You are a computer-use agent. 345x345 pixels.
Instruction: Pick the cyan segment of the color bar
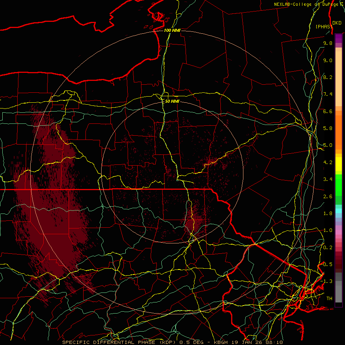point(338,211)
